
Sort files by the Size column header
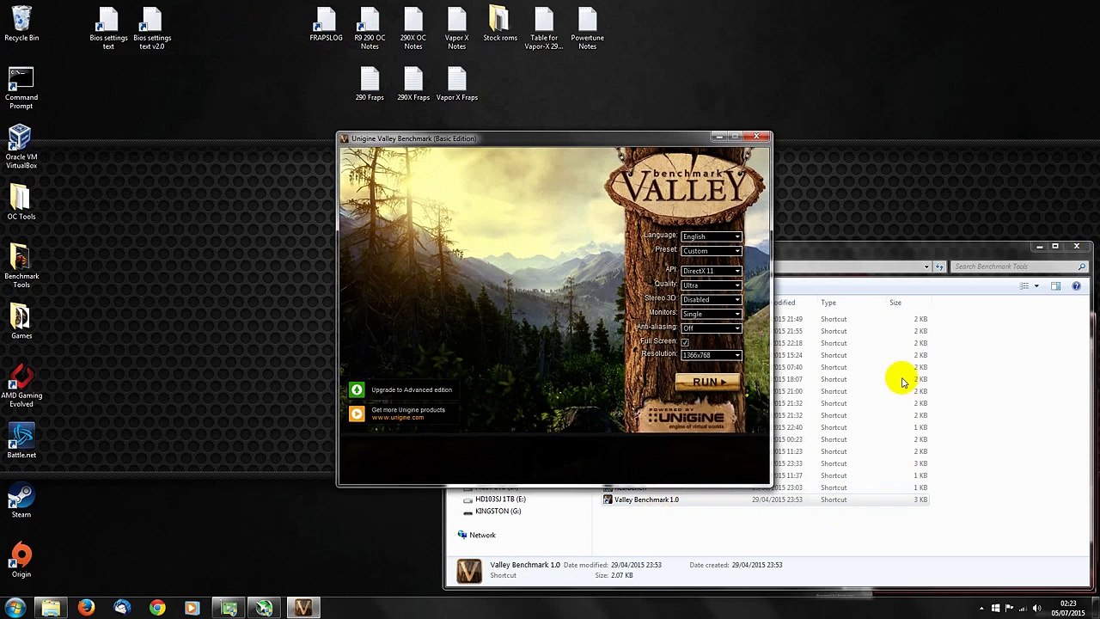[895, 303]
